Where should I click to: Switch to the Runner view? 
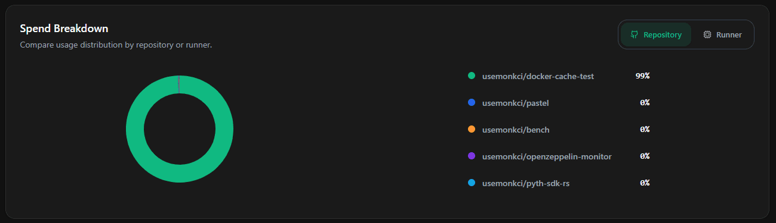(722, 34)
